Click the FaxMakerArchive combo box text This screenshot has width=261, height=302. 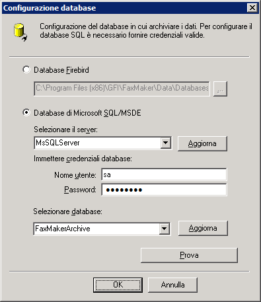coord(63,229)
